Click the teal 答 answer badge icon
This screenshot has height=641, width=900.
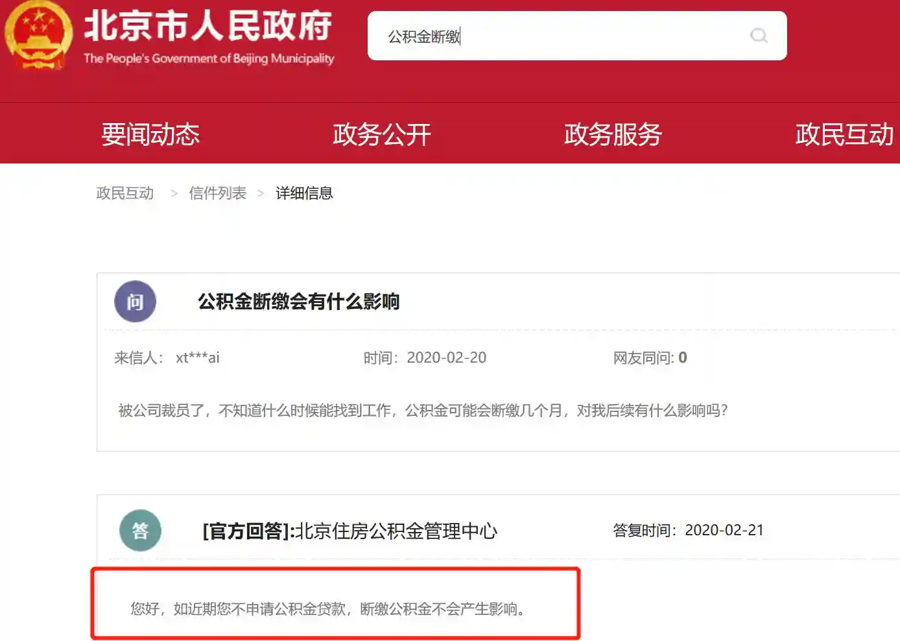(141, 530)
